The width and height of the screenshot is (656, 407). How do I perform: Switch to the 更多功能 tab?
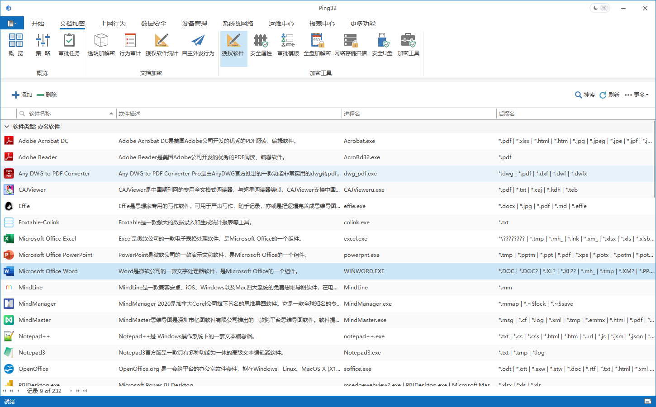[363, 24]
